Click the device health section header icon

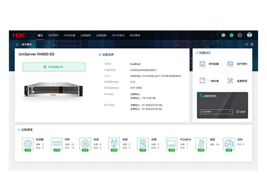tap(19, 129)
